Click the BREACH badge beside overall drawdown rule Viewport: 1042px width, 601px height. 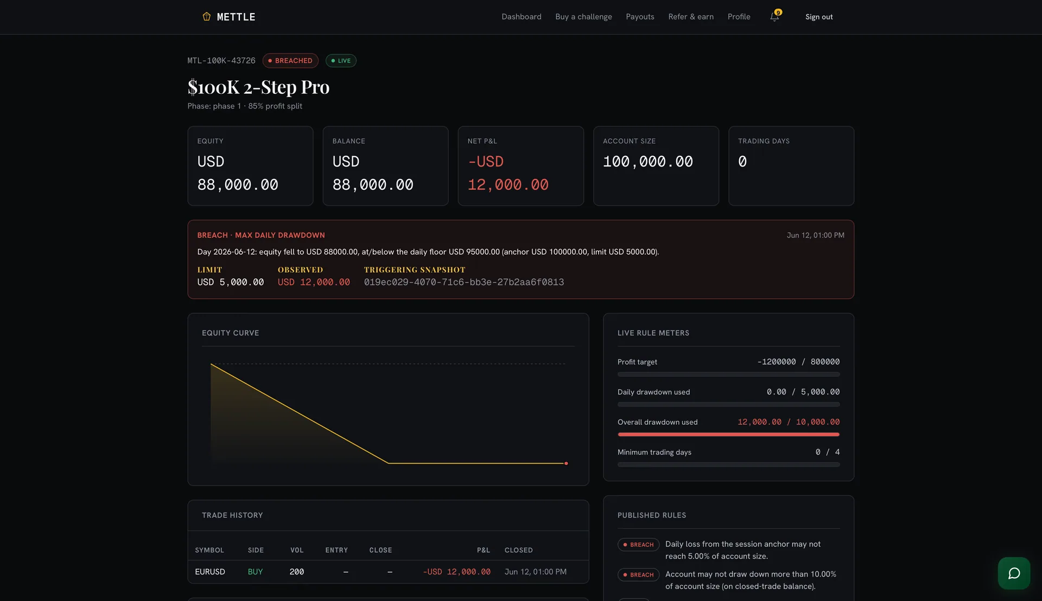pos(638,575)
